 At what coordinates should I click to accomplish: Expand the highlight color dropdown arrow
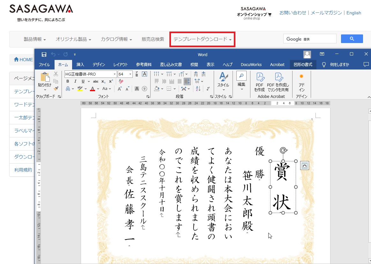[85, 89]
